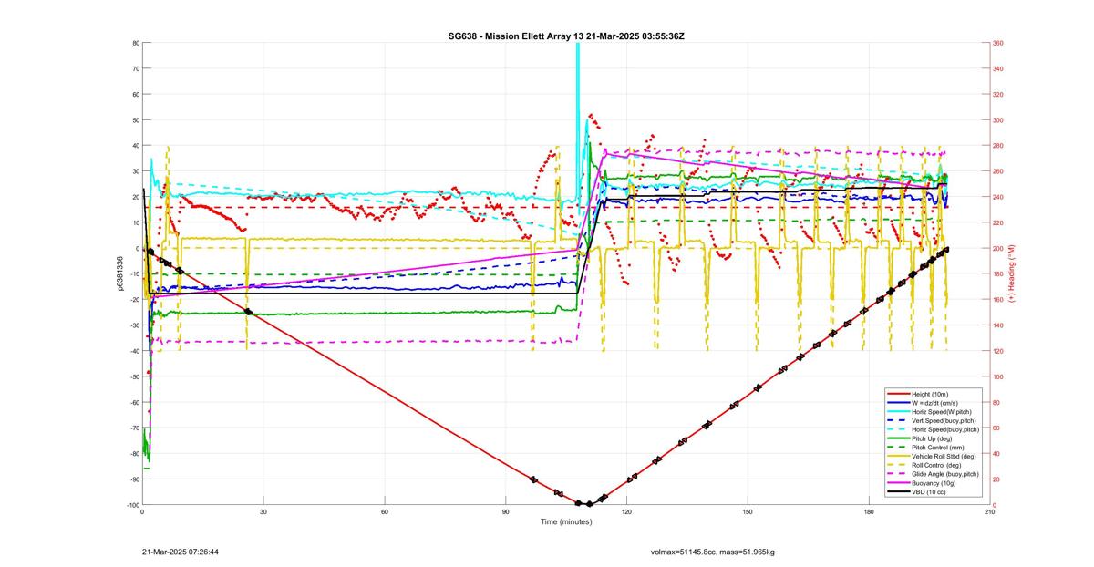1094x567 pixels.
Task: Click the red Height line swatch in legend
Action: (898, 394)
